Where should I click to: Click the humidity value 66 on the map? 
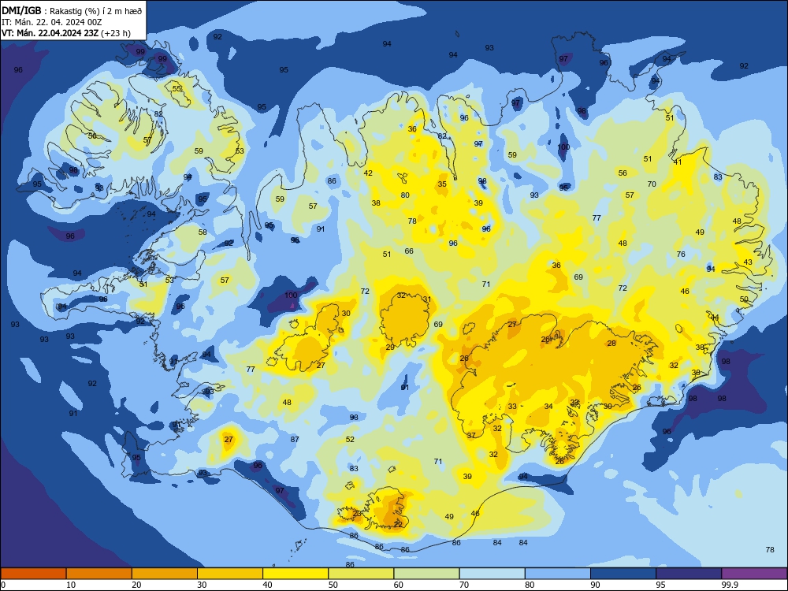409,251
